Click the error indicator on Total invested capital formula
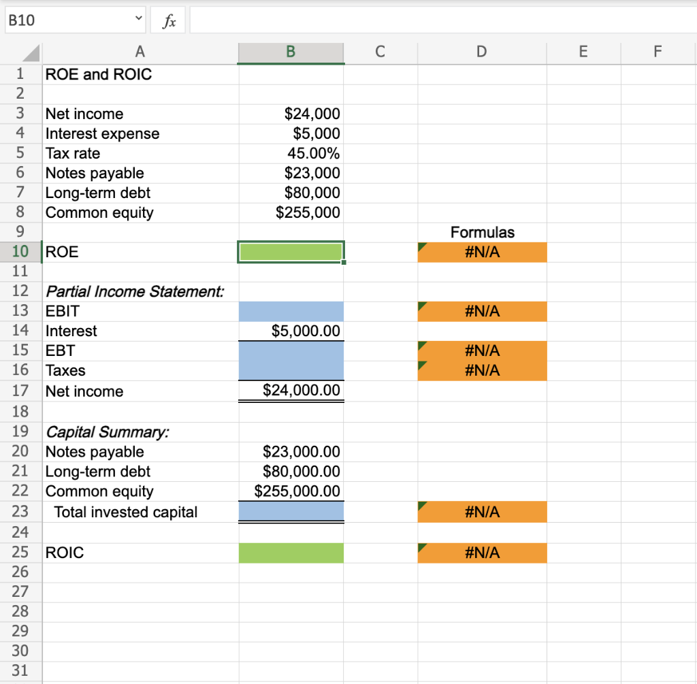Image resolution: width=697 pixels, height=684 pixels. (421, 505)
